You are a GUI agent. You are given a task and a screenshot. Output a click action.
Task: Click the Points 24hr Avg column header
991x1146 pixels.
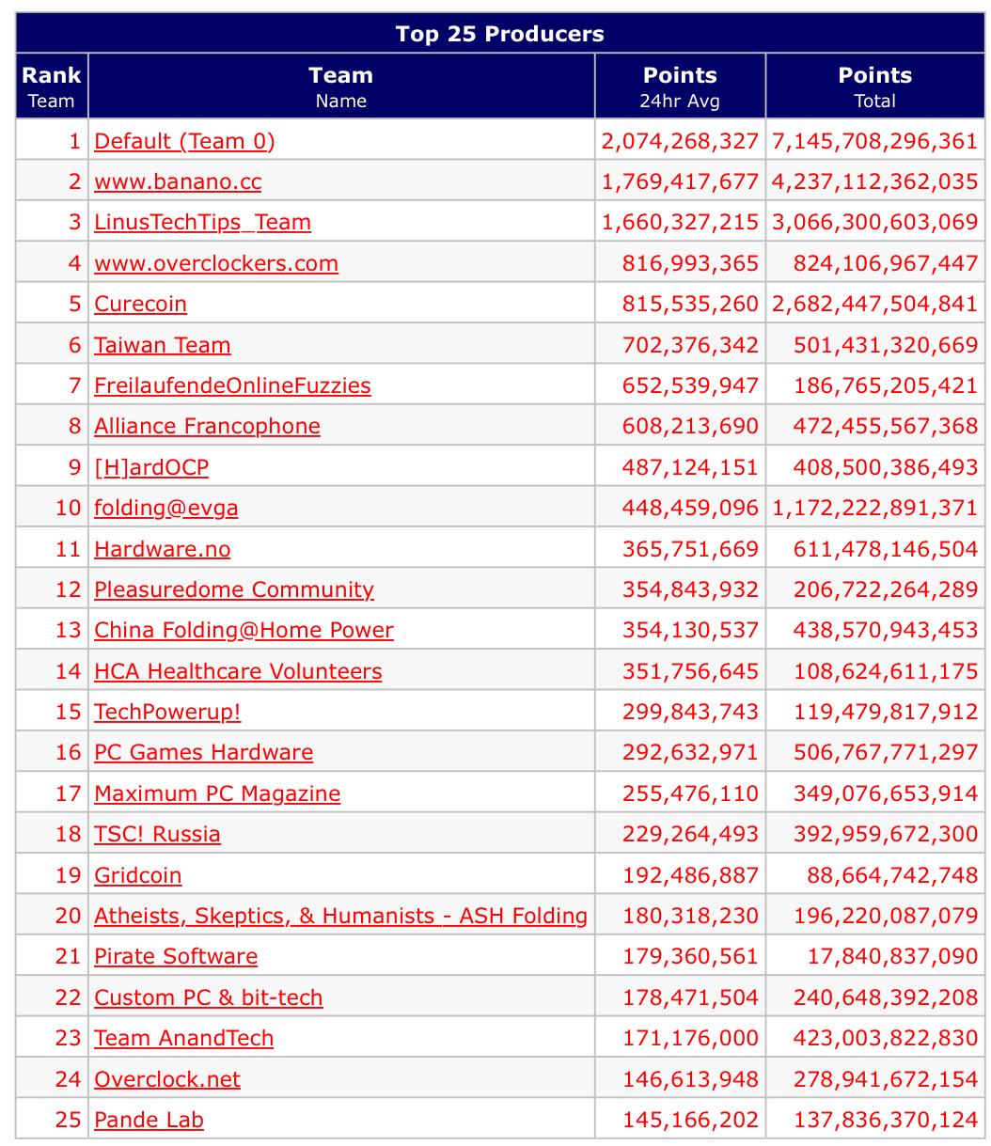point(680,86)
